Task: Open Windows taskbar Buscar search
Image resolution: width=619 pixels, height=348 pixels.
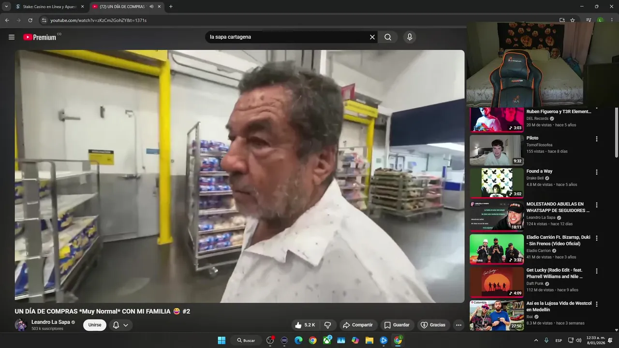Action: pyautogui.click(x=246, y=340)
